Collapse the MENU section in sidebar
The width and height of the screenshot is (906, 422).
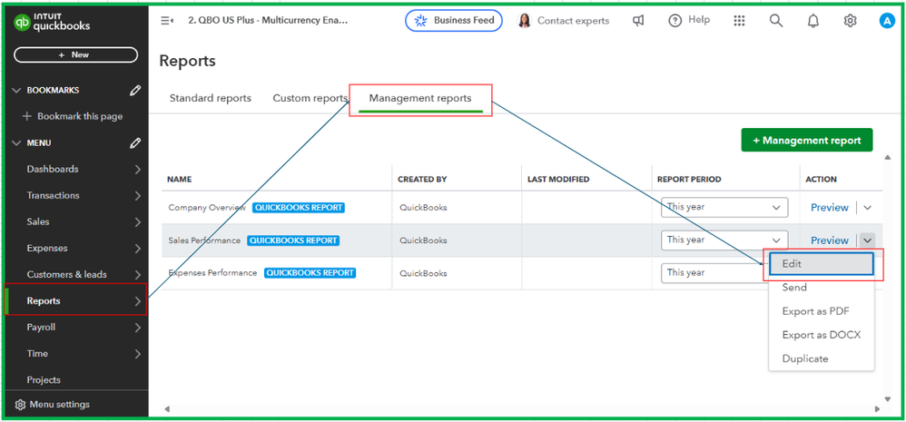click(x=16, y=142)
